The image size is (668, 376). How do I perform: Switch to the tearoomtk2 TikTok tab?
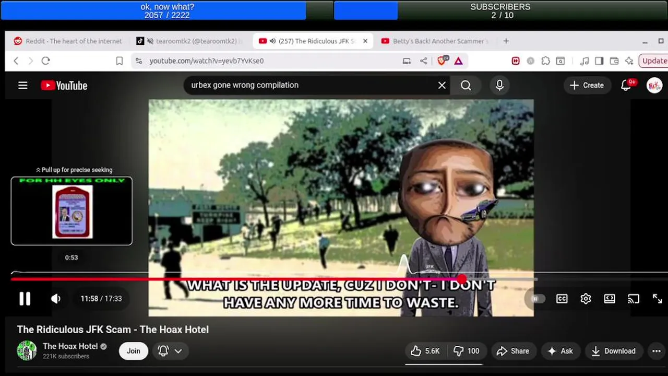click(190, 41)
